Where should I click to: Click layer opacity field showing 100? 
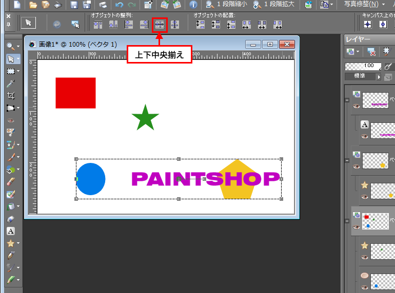click(363, 66)
